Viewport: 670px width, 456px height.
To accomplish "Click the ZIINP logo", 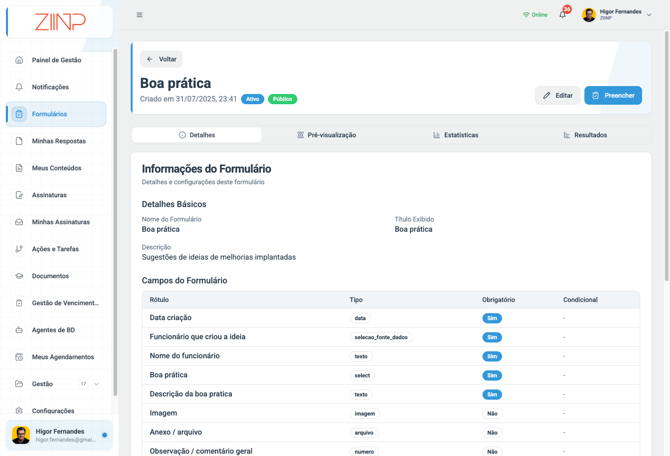I will 60,22.
